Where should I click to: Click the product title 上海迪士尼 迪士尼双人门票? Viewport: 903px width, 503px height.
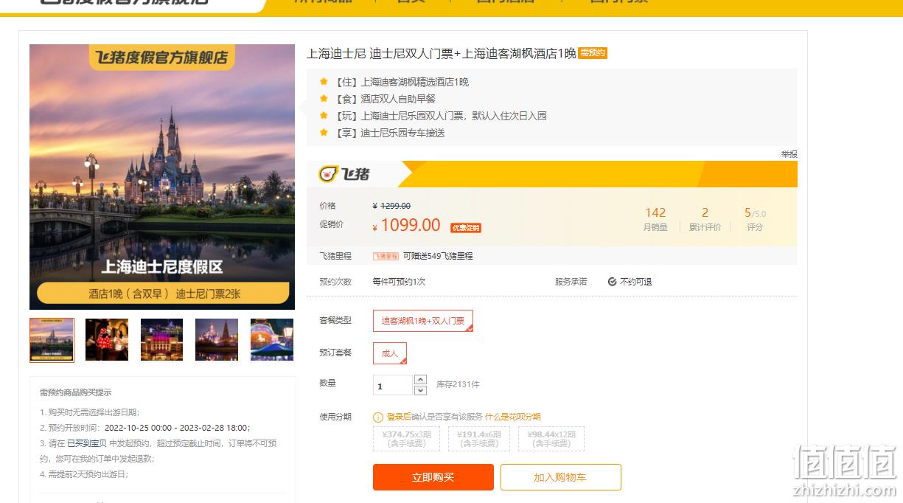tap(442, 53)
